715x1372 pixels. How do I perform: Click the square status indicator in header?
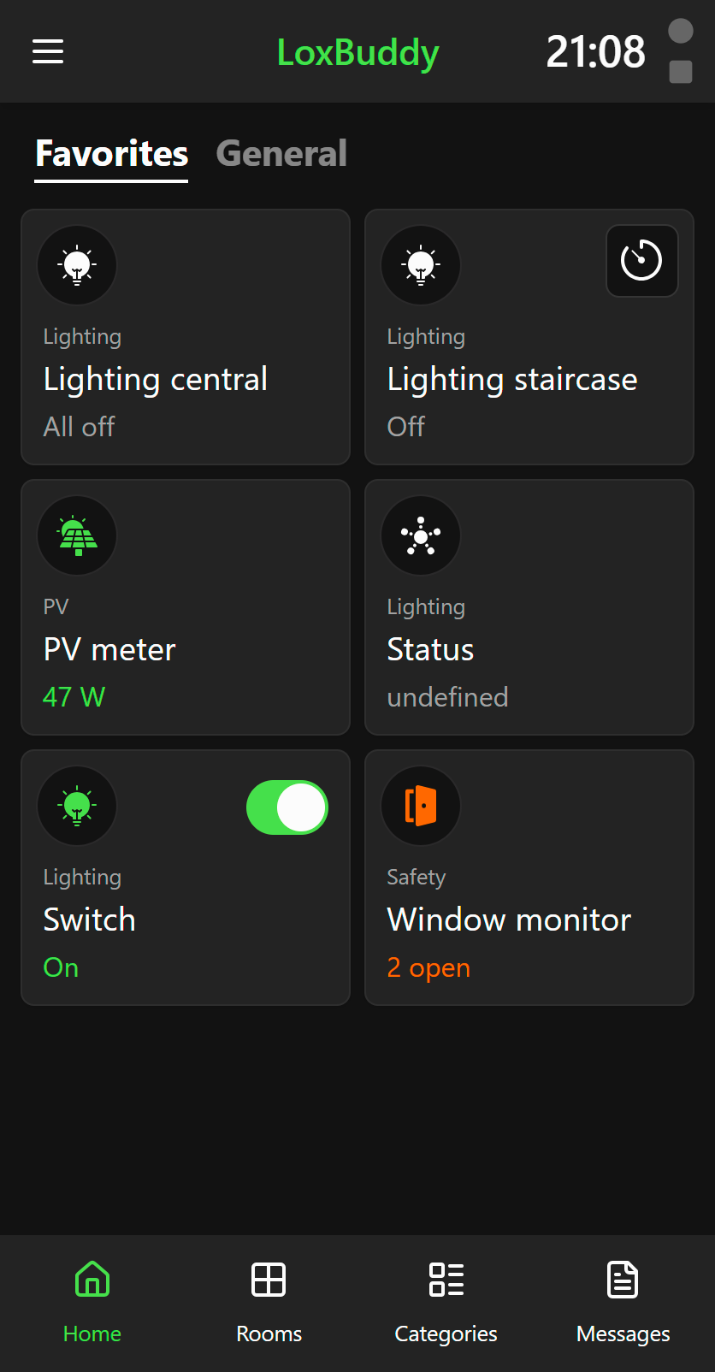[681, 72]
